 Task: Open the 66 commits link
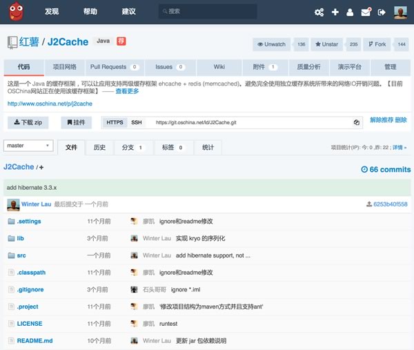coord(386,169)
